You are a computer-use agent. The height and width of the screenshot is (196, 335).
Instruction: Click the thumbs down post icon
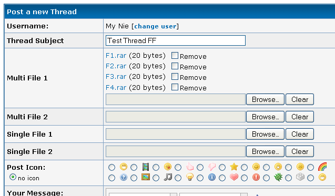coord(212,167)
